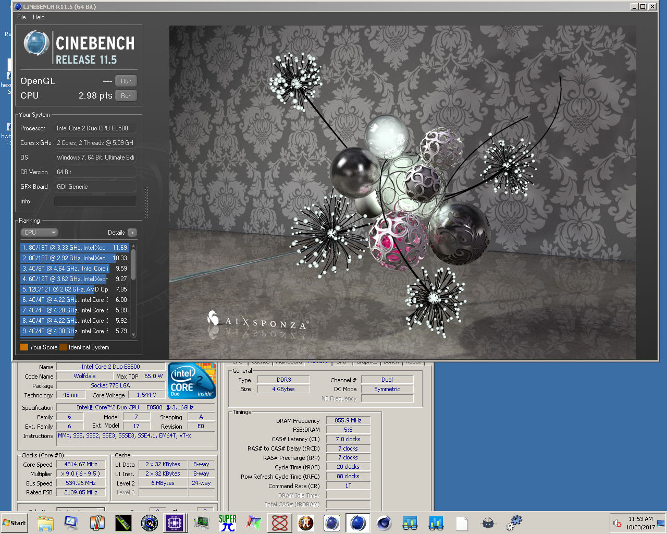Click the taskbar clock showing 11:53 AM
Screen dimensions: 667x534
tap(640, 523)
